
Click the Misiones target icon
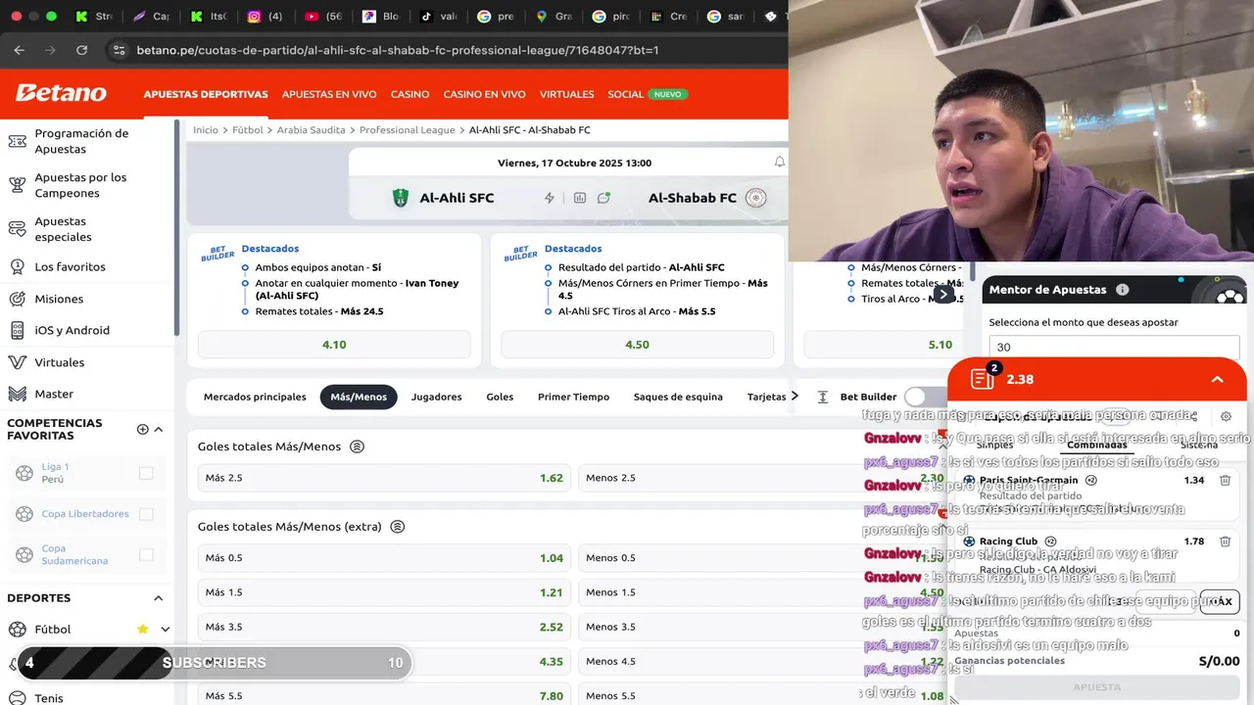coord(17,299)
